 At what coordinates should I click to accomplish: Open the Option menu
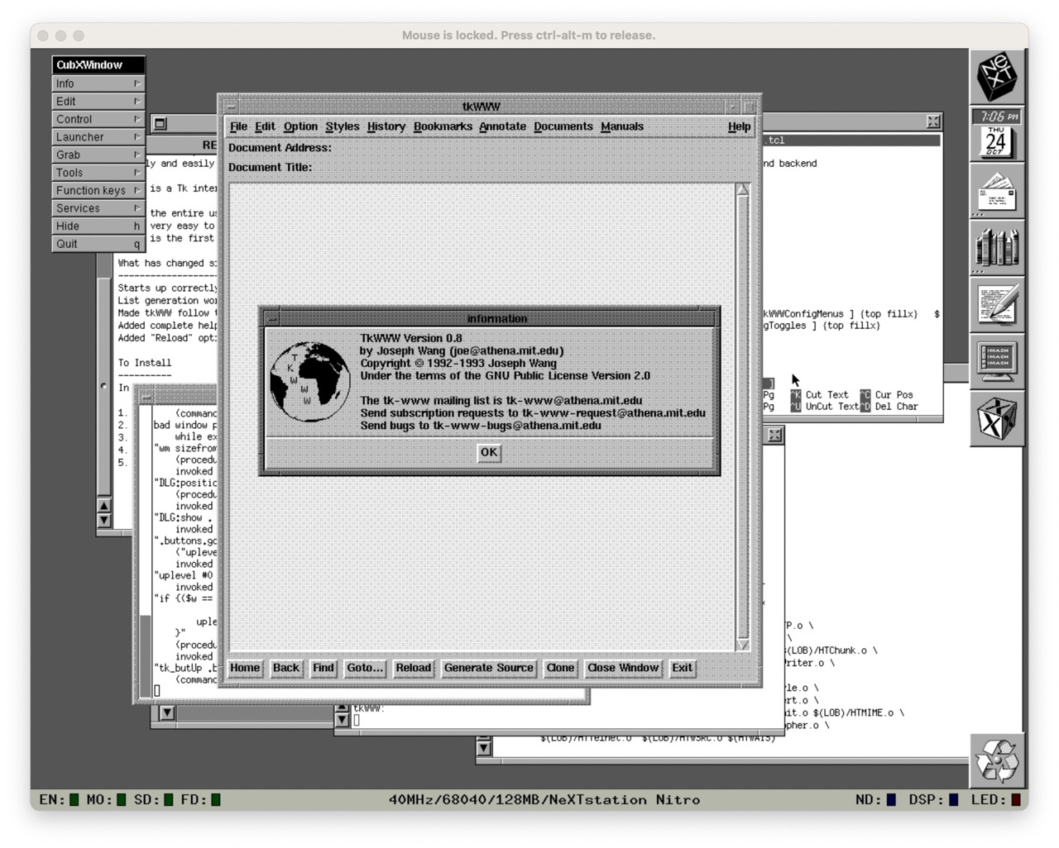tap(300, 126)
